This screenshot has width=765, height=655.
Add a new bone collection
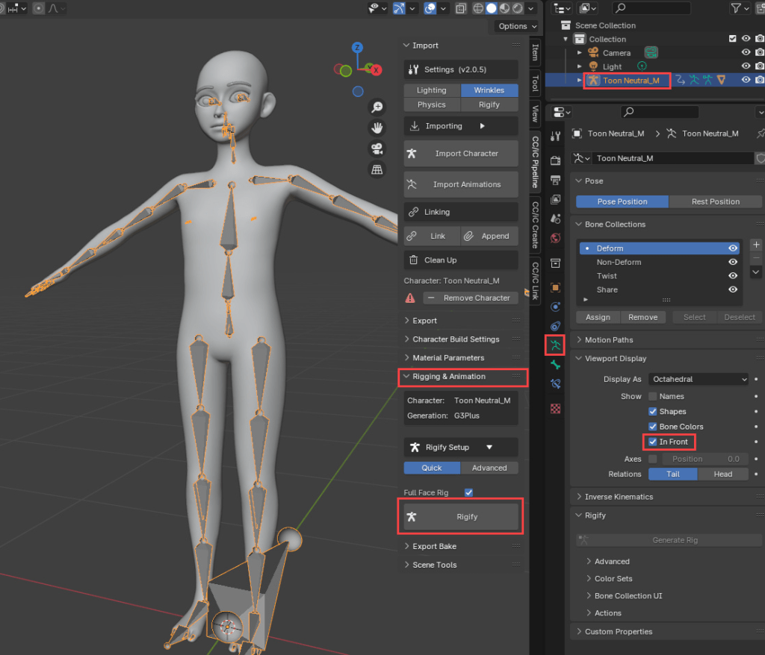coord(756,245)
